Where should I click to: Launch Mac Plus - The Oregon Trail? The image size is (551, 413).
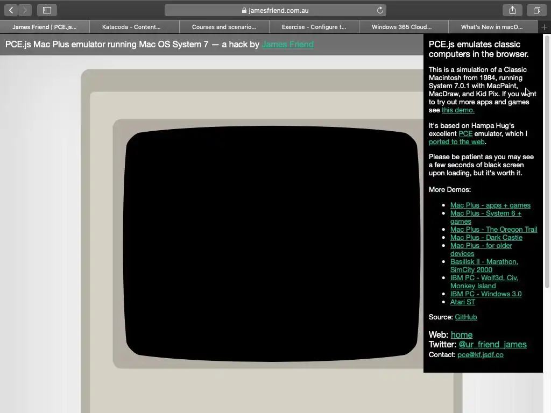[x=494, y=229]
